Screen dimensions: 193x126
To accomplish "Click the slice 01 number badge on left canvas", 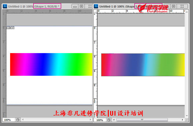I will [x=8, y=28].
